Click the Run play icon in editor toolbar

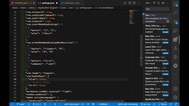coord(125,3)
